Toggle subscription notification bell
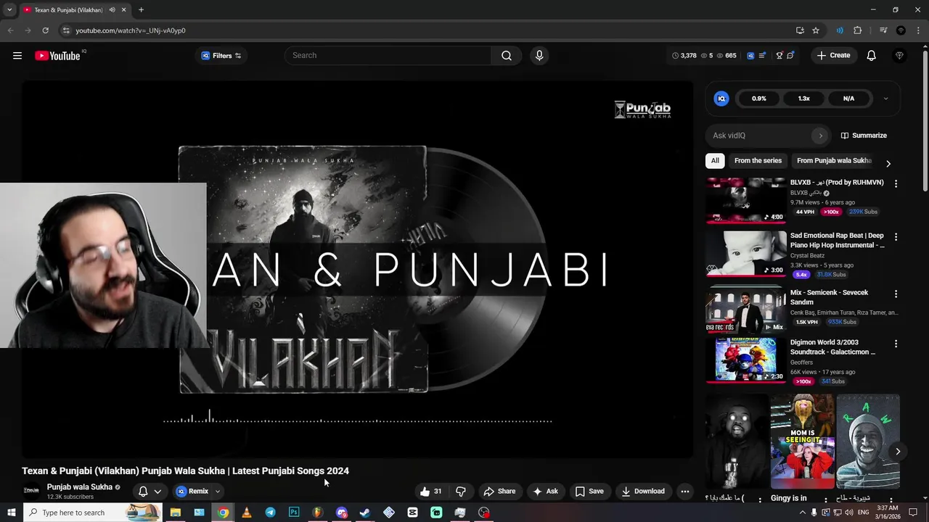This screenshot has width=929, height=522. 143,492
